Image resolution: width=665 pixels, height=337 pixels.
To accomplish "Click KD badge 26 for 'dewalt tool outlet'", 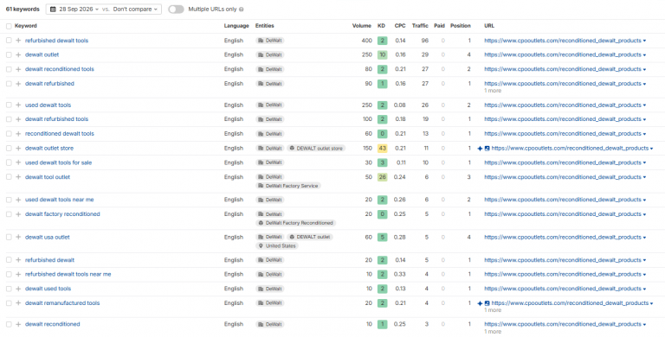I will [383, 177].
